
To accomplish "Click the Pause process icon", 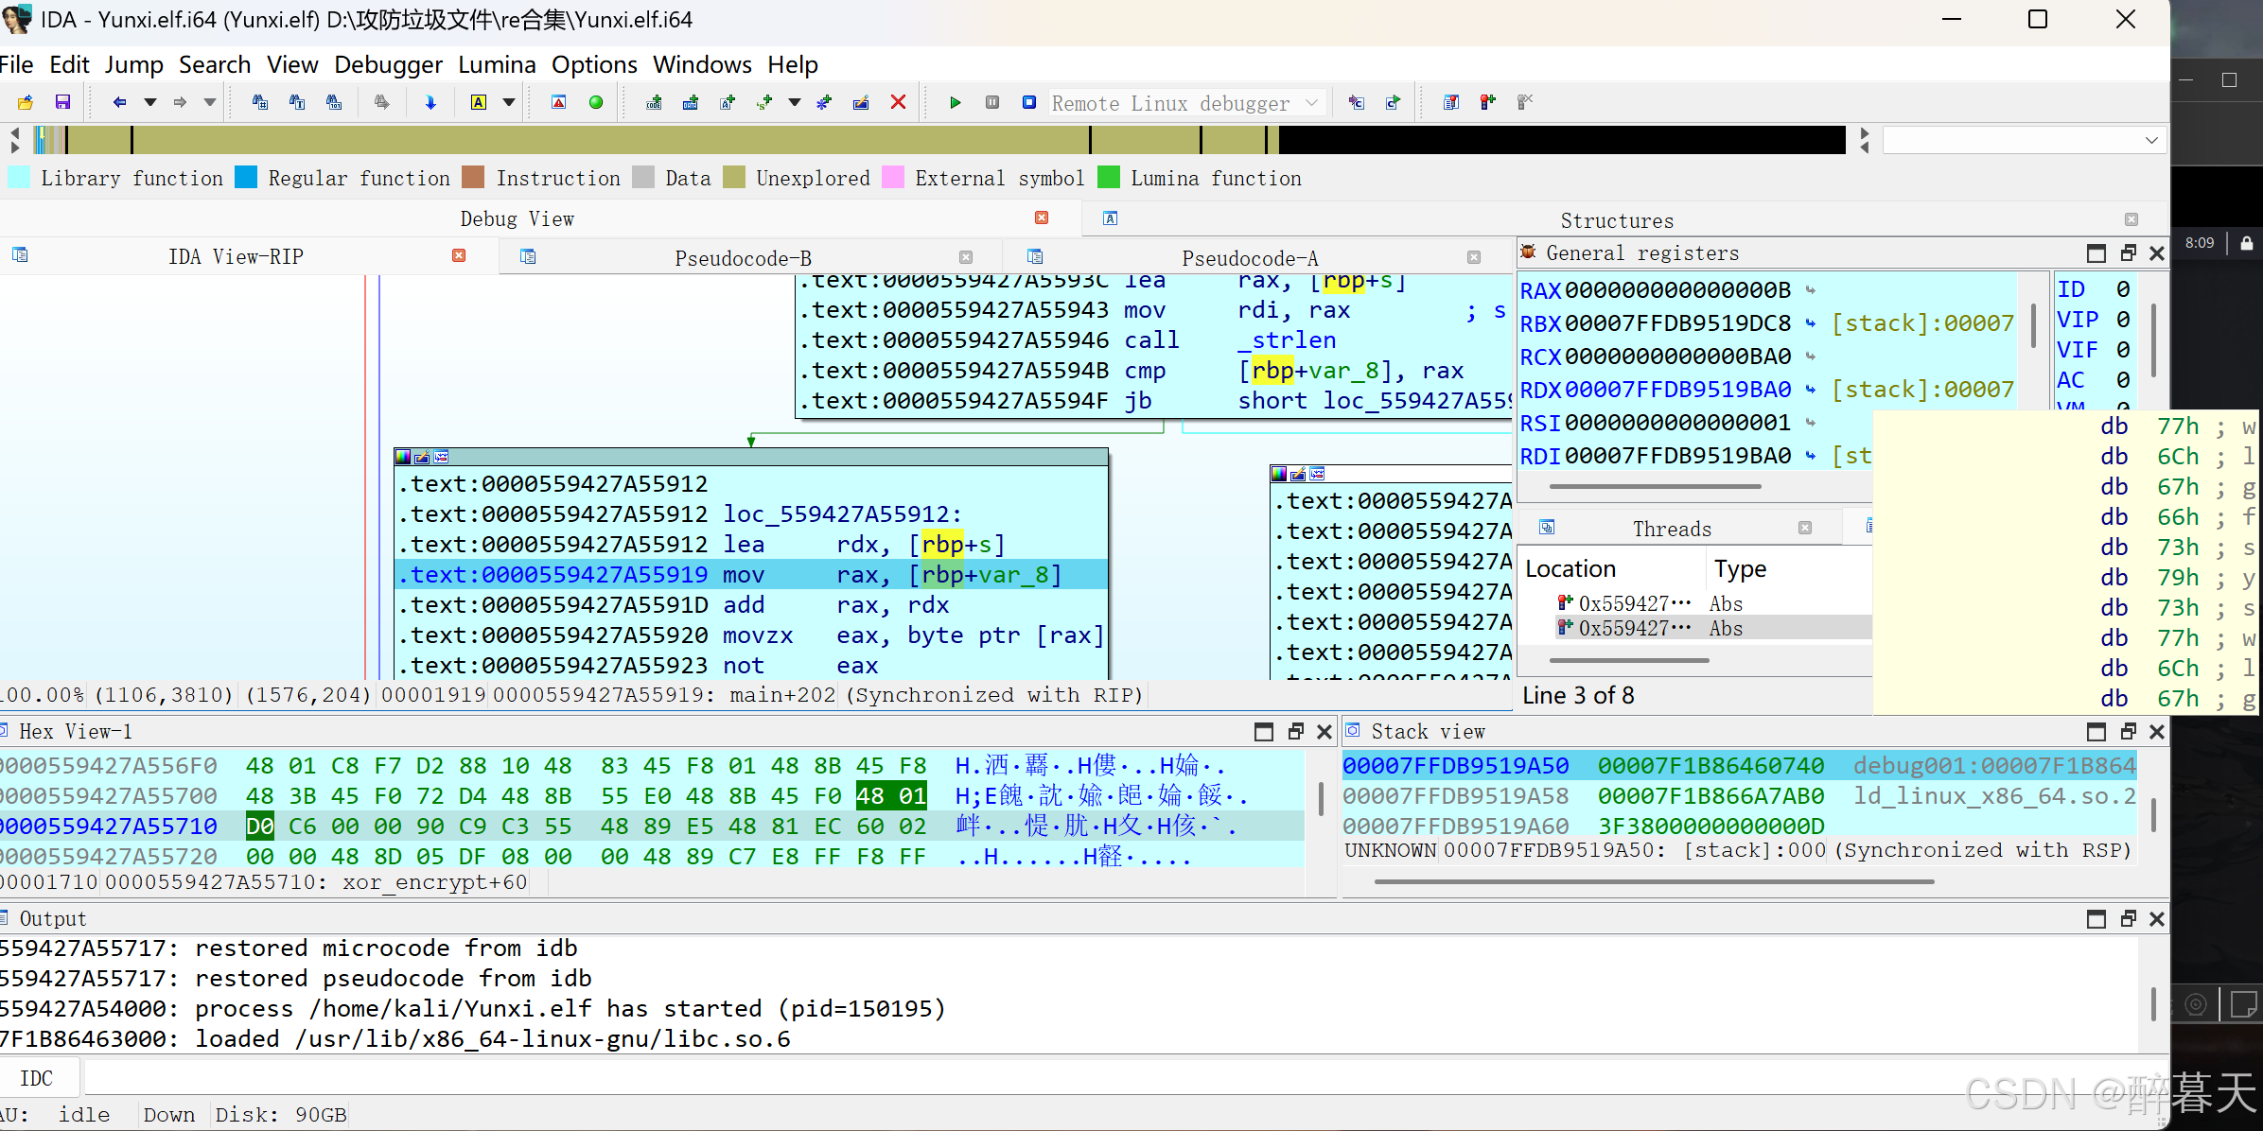I will pos(991,102).
